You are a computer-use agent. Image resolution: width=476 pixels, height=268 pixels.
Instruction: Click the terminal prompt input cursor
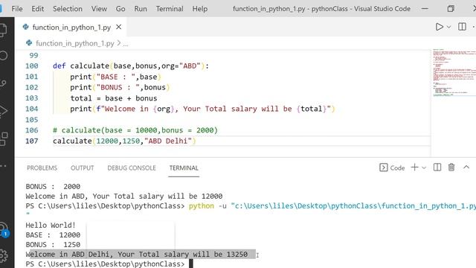pyautogui.click(x=191, y=264)
